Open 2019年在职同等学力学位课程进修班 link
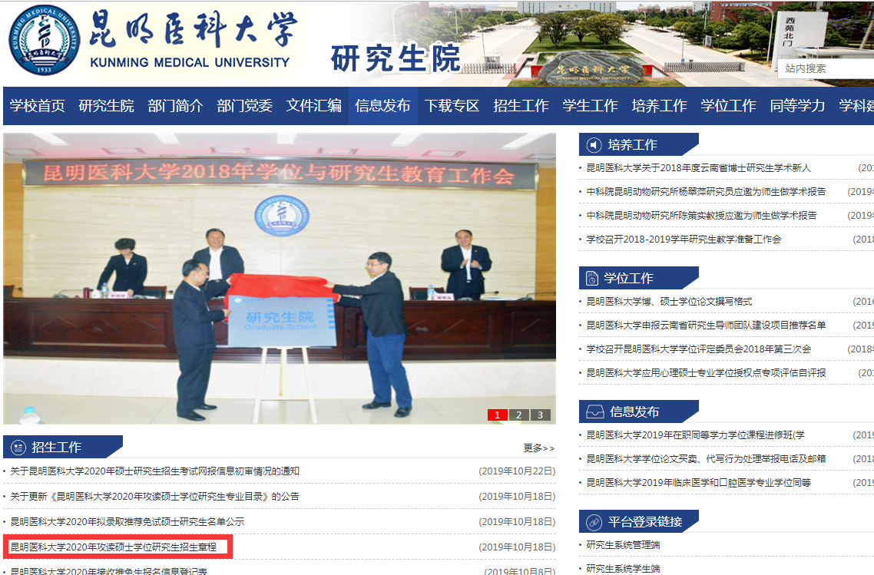Viewport: 874px width, 575px height. click(x=696, y=435)
